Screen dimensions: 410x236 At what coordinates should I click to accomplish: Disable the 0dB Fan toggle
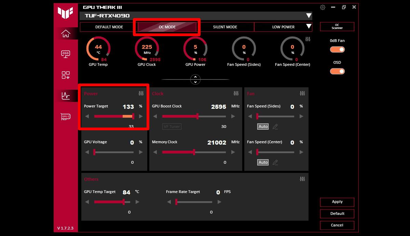coord(337,49)
